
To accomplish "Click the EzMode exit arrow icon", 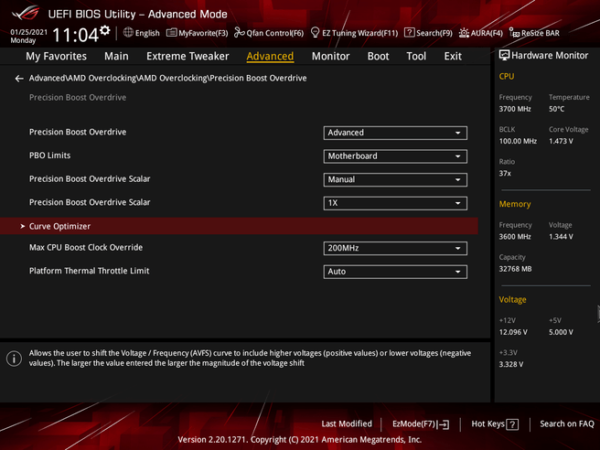I will click(444, 424).
